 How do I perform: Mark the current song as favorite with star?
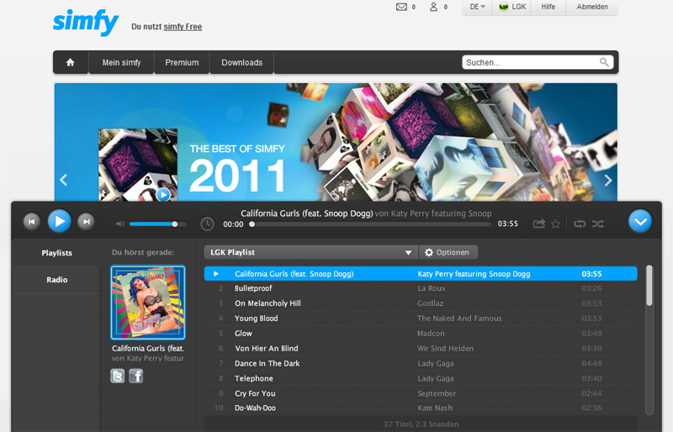pos(555,224)
